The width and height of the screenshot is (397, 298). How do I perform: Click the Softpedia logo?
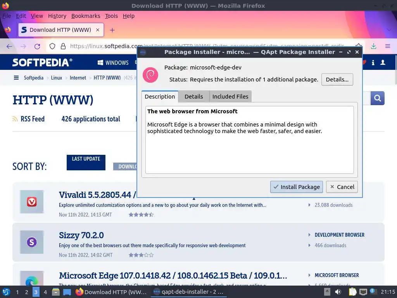click(42, 62)
